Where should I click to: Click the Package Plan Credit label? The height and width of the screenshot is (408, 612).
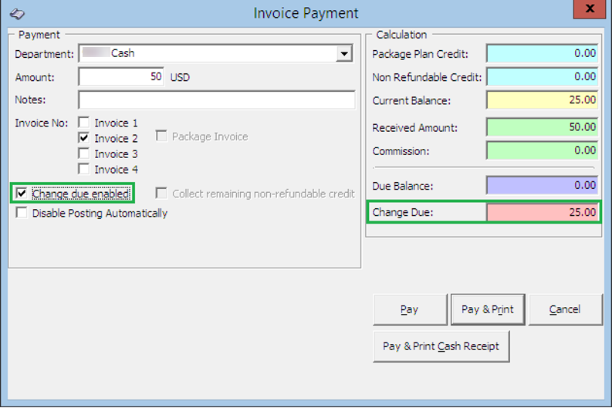point(421,54)
